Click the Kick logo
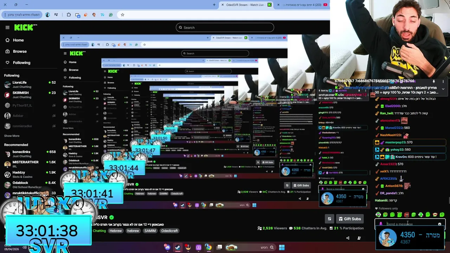Viewport: 450px width, 253px height. click(26, 27)
